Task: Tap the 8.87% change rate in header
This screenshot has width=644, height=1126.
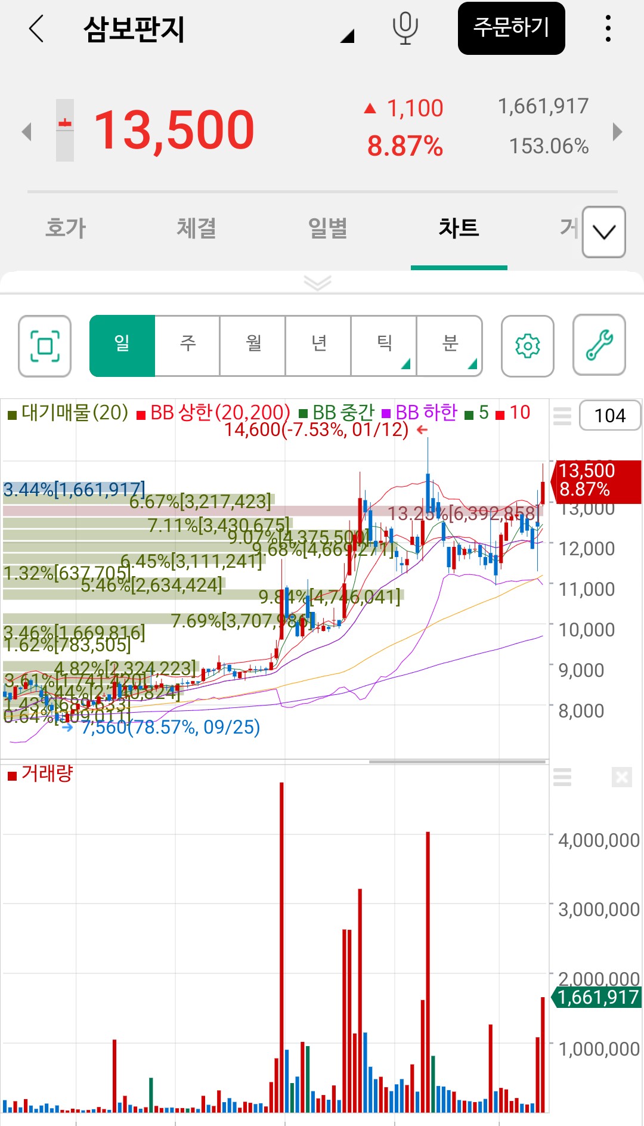Action: (405, 146)
